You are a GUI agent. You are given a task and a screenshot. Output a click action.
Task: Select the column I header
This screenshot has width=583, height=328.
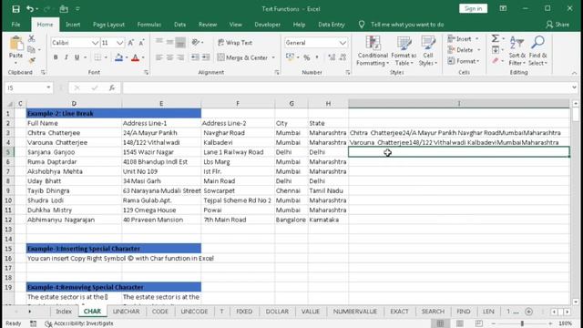(x=459, y=103)
